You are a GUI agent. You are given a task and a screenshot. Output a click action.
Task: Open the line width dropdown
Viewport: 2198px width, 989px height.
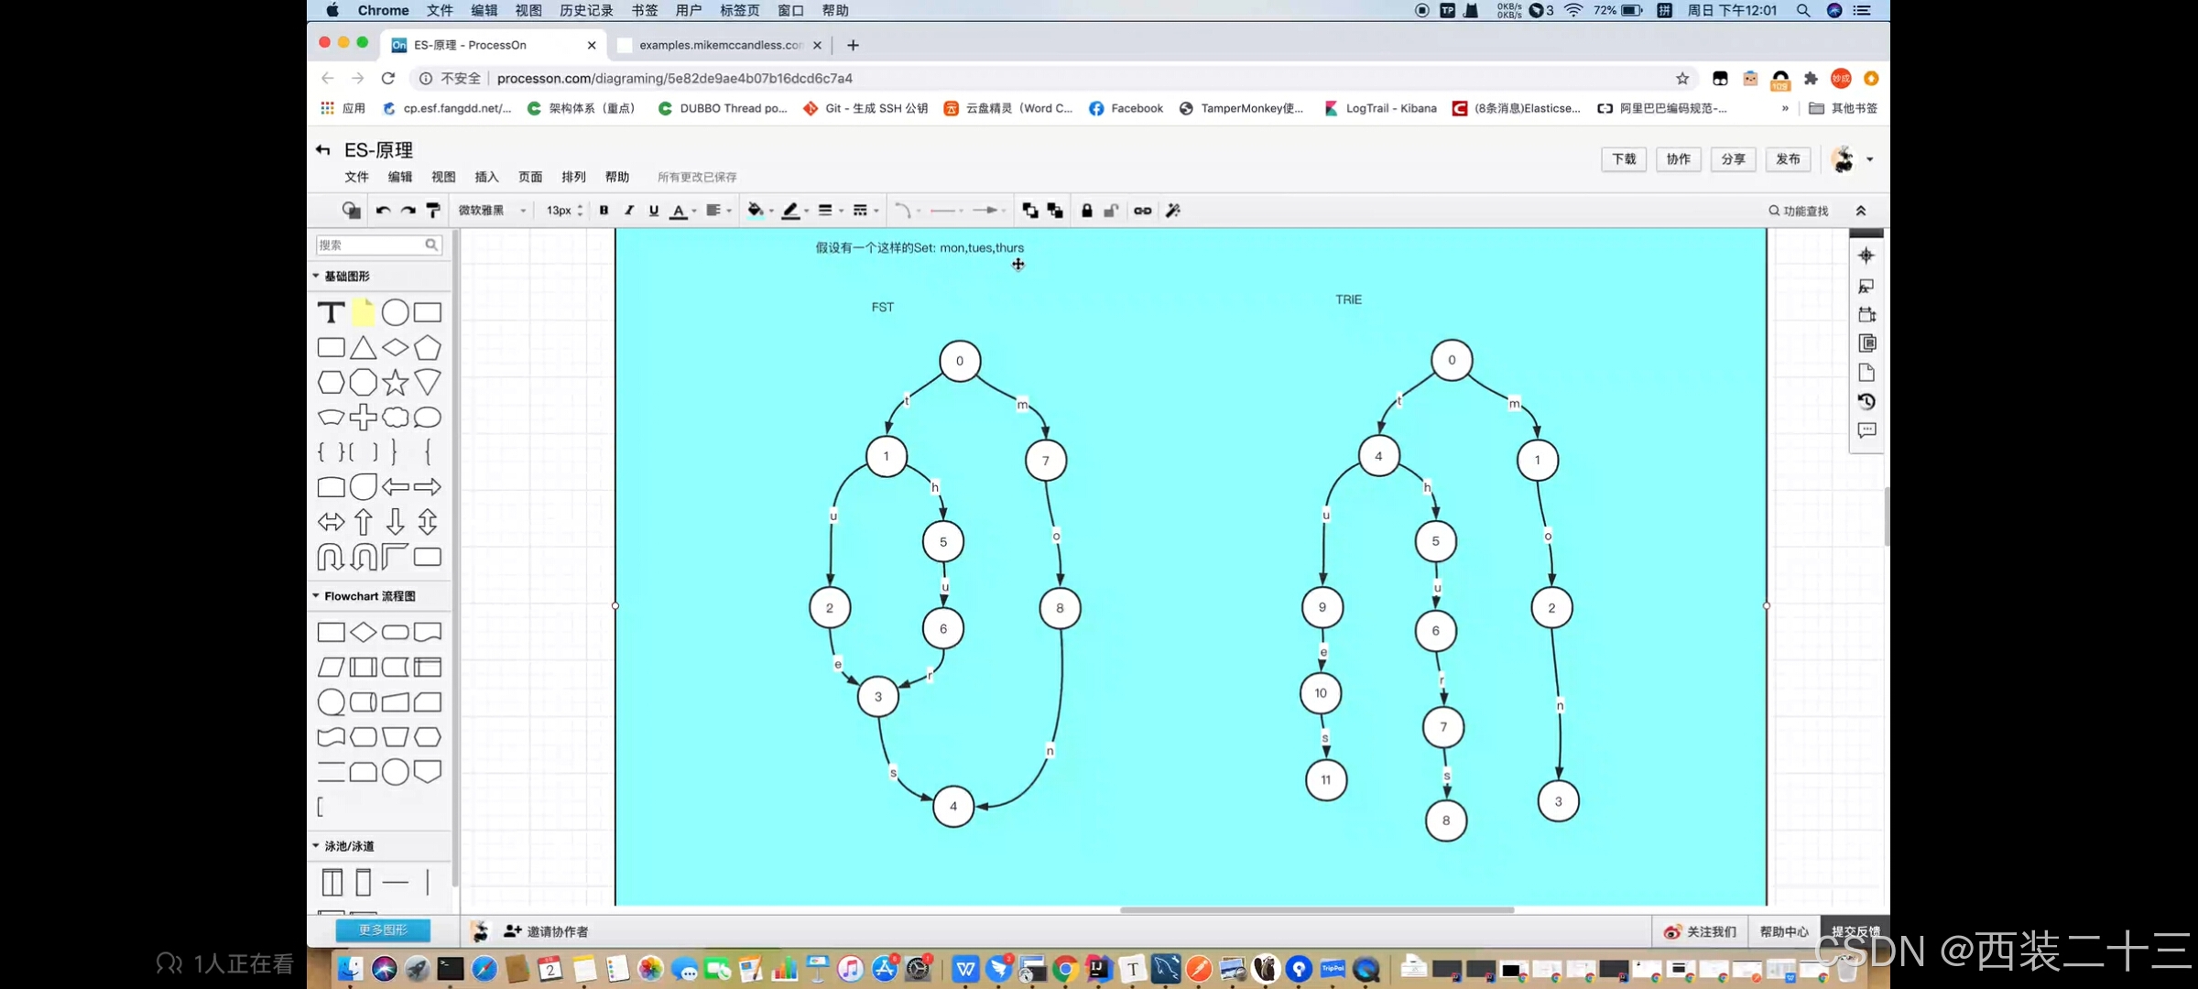830,211
